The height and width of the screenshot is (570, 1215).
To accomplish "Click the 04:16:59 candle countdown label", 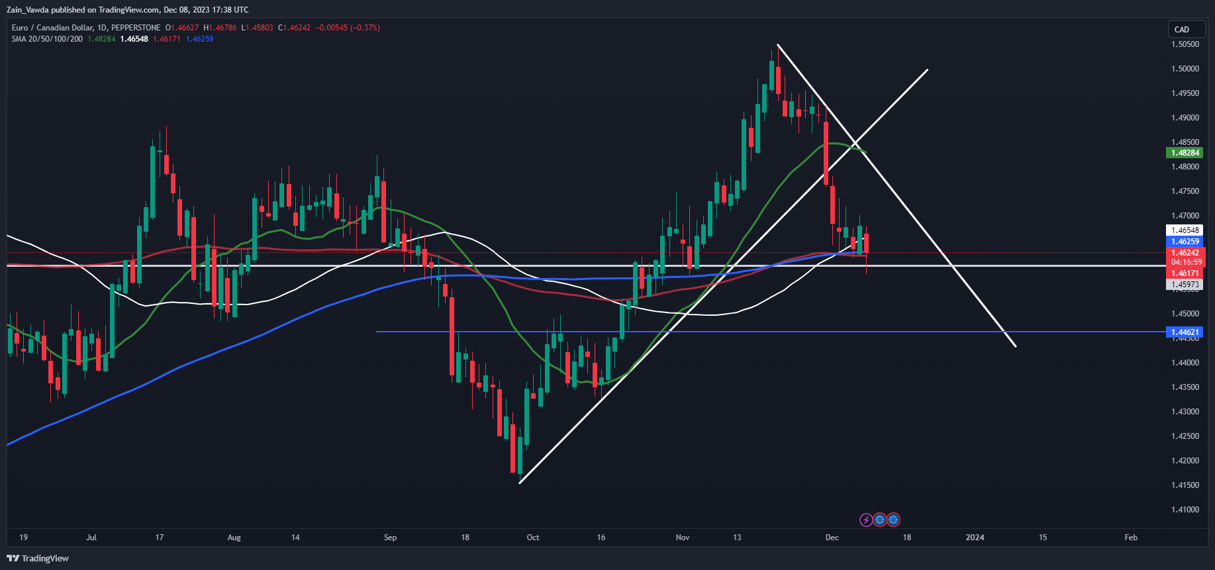I will 1185,262.
